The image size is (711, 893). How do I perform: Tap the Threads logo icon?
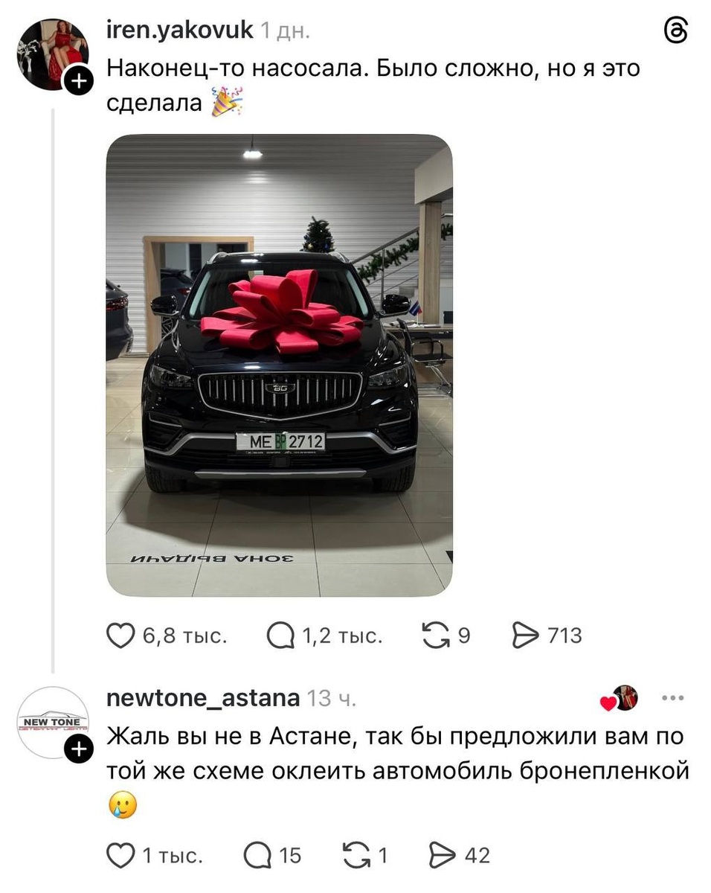675,31
